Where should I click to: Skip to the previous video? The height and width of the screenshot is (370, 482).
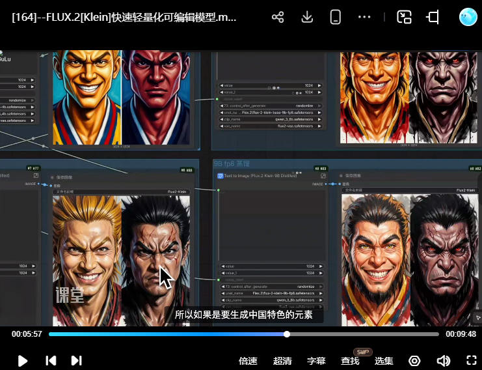click(x=51, y=360)
